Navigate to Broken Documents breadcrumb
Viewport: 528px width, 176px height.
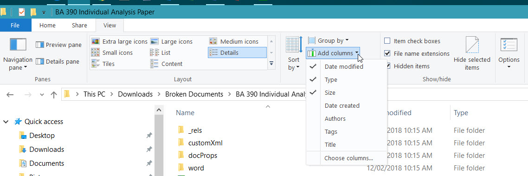point(194,94)
